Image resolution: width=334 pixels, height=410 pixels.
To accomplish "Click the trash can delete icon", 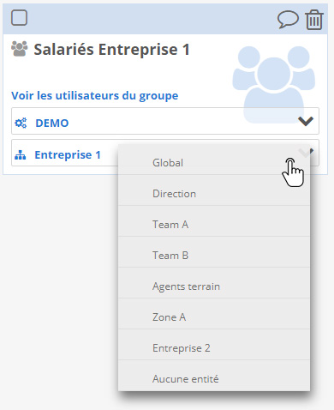I will click(x=314, y=20).
